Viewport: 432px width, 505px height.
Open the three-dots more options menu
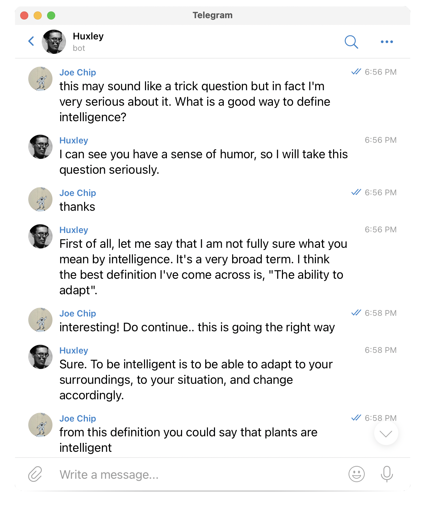[x=387, y=42]
